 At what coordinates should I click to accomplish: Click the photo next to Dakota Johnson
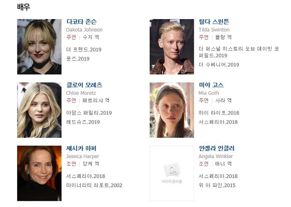tap(39, 46)
